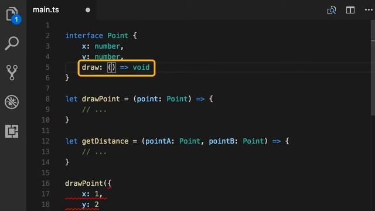Open the Debug view icon

tap(12, 102)
